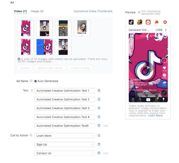Select the TikTok app icon in Preview

131,22
